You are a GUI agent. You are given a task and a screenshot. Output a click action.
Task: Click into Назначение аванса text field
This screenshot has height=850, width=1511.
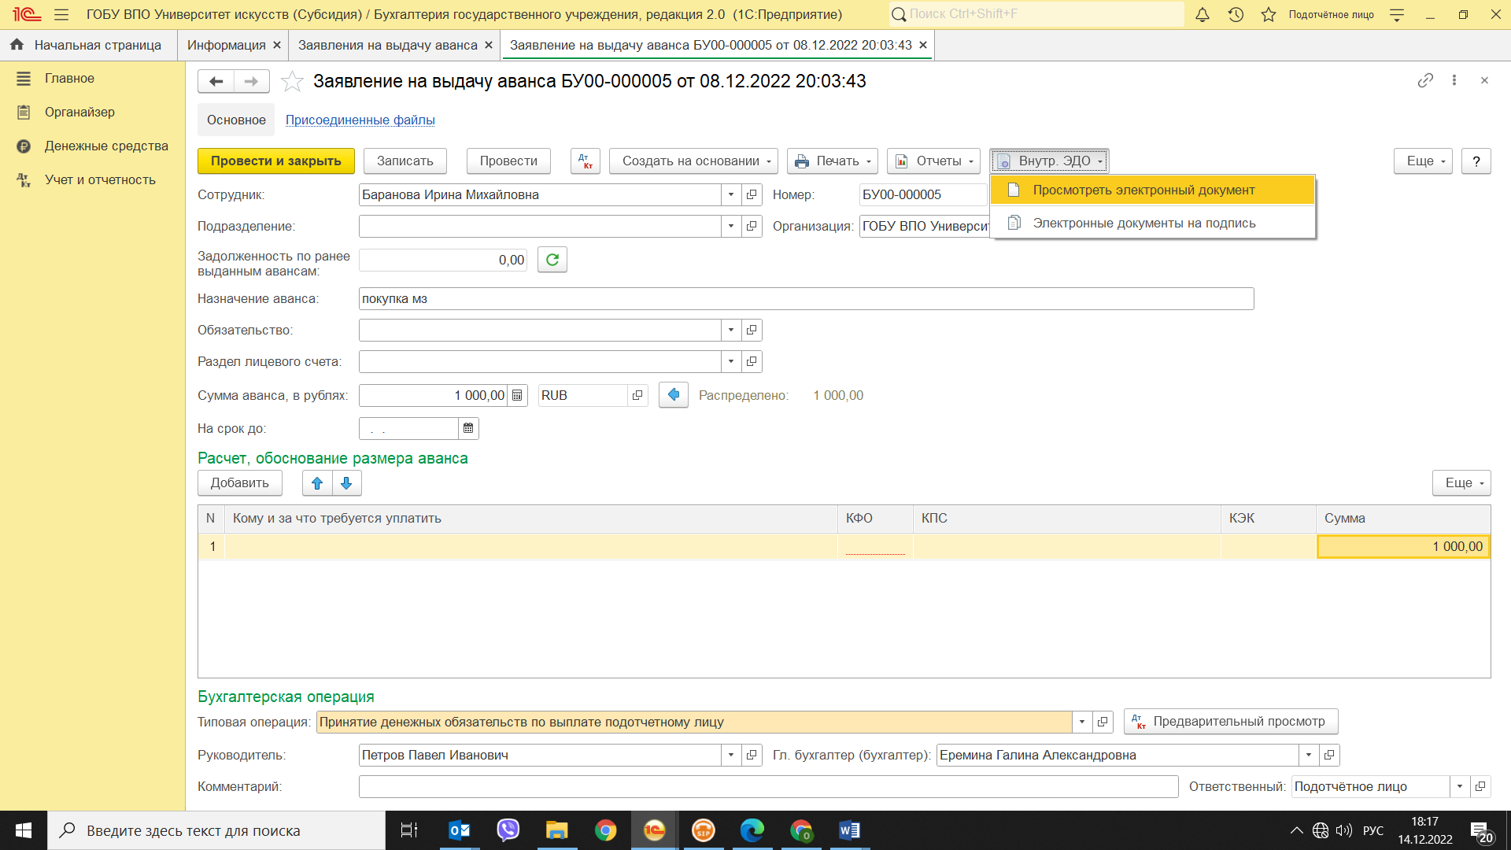click(x=805, y=298)
